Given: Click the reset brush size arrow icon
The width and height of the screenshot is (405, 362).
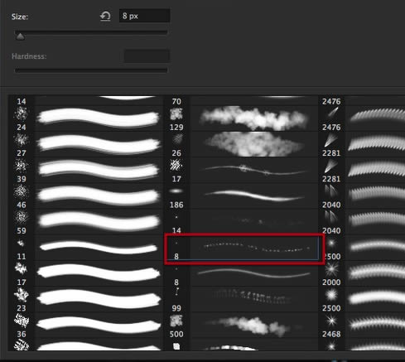Looking at the screenshot, I should point(105,16).
